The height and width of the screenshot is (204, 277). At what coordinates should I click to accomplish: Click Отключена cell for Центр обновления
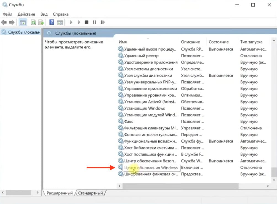click(251, 167)
